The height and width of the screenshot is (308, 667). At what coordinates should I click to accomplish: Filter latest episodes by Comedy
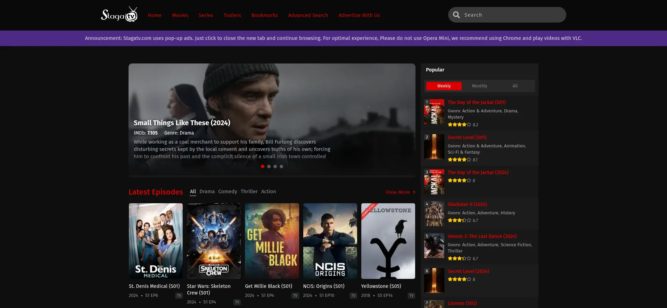click(228, 191)
